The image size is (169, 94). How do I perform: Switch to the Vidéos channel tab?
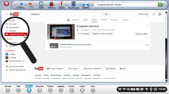85,20
